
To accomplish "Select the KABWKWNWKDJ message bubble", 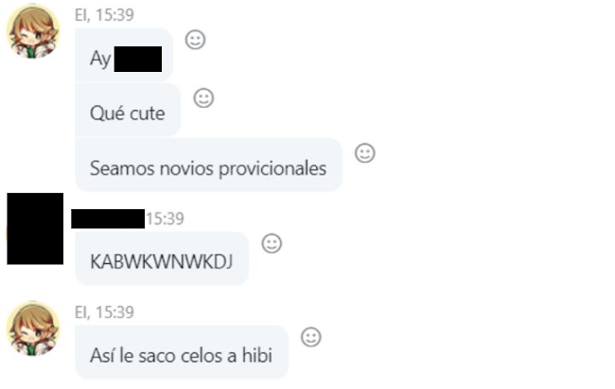I will pos(162,258).
